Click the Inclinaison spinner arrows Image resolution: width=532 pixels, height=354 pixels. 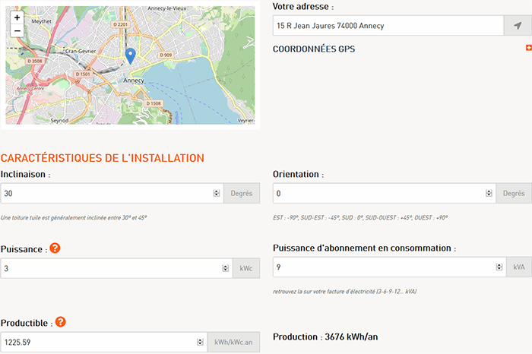pyautogui.click(x=217, y=194)
